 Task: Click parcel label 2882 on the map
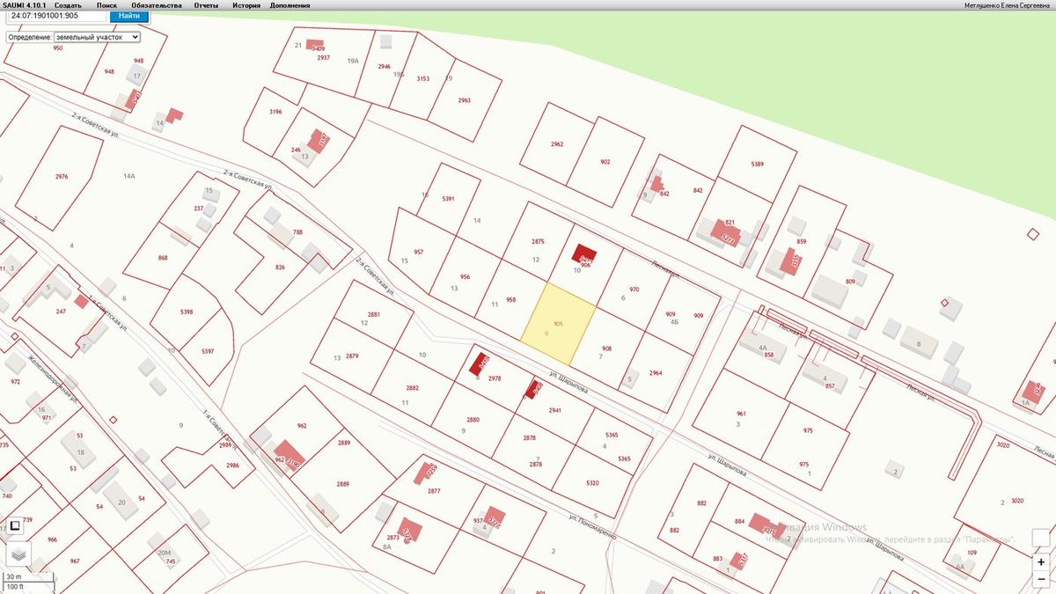413,388
